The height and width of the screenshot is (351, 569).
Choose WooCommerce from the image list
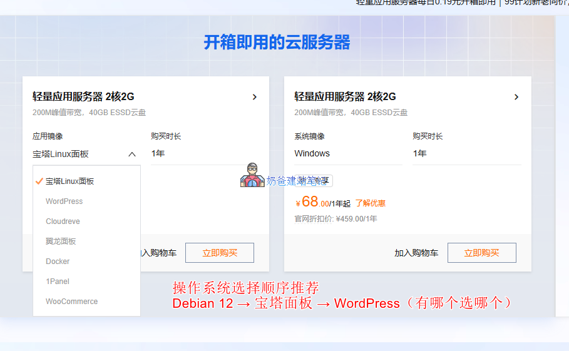point(71,302)
